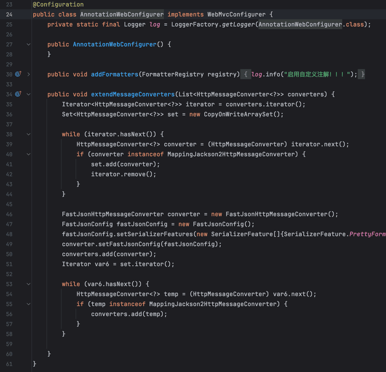Click the log field name on line 25
The width and height of the screenshot is (386, 372).
coord(155,25)
